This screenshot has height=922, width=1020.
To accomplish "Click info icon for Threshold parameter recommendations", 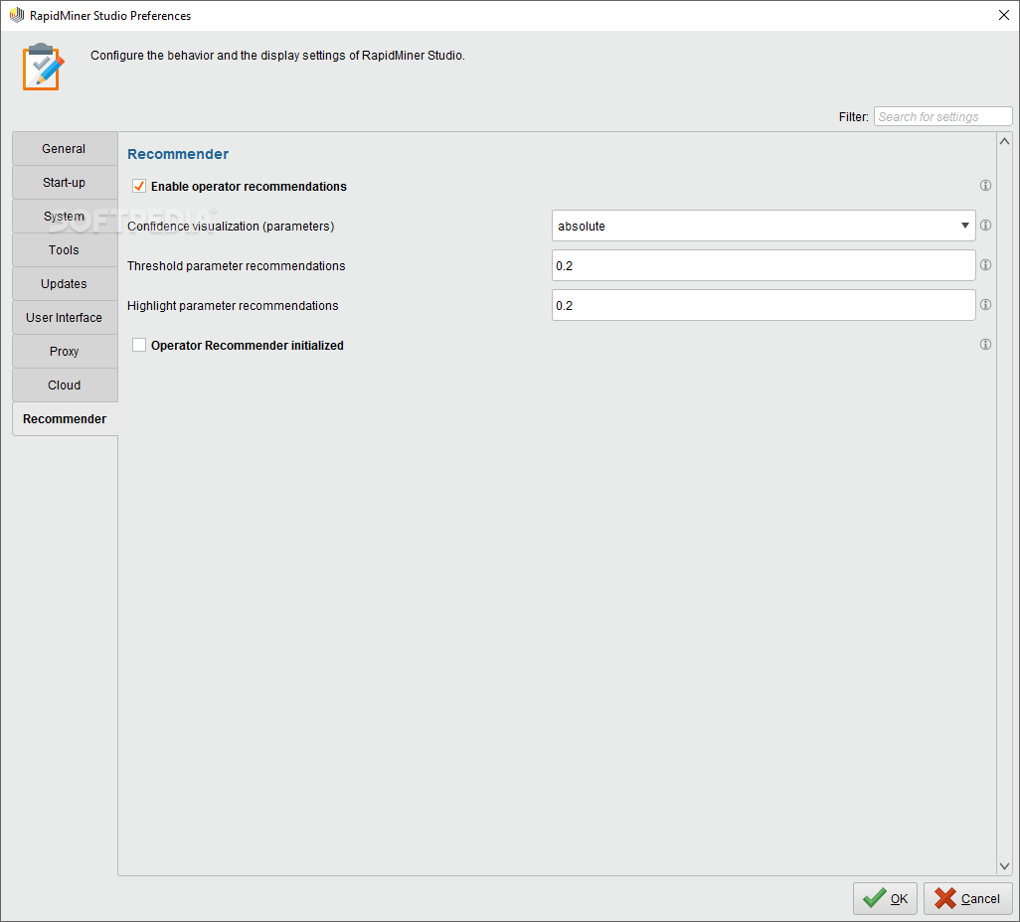I will coord(985,264).
